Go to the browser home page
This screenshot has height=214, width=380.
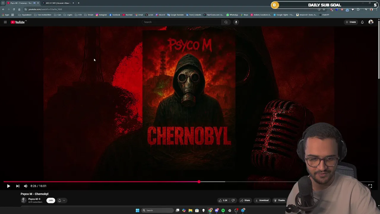[x=19, y=9]
